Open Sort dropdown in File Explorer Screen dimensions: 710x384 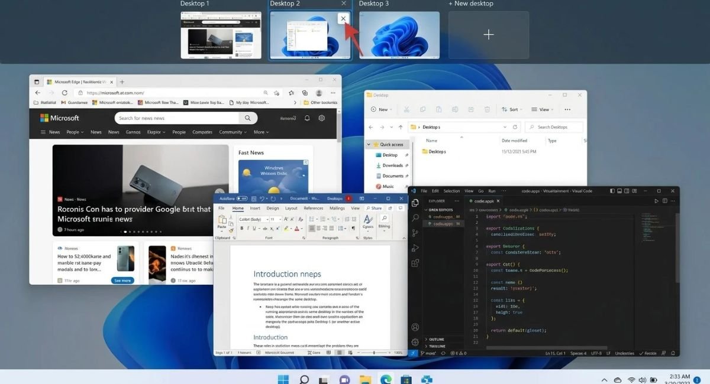[512, 109]
